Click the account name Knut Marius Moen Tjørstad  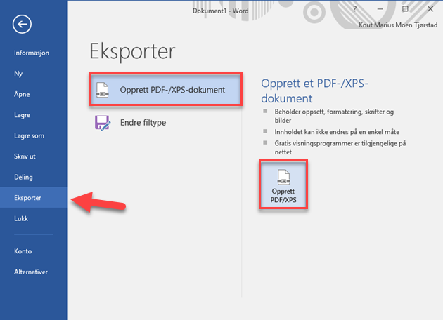pyautogui.click(x=396, y=25)
